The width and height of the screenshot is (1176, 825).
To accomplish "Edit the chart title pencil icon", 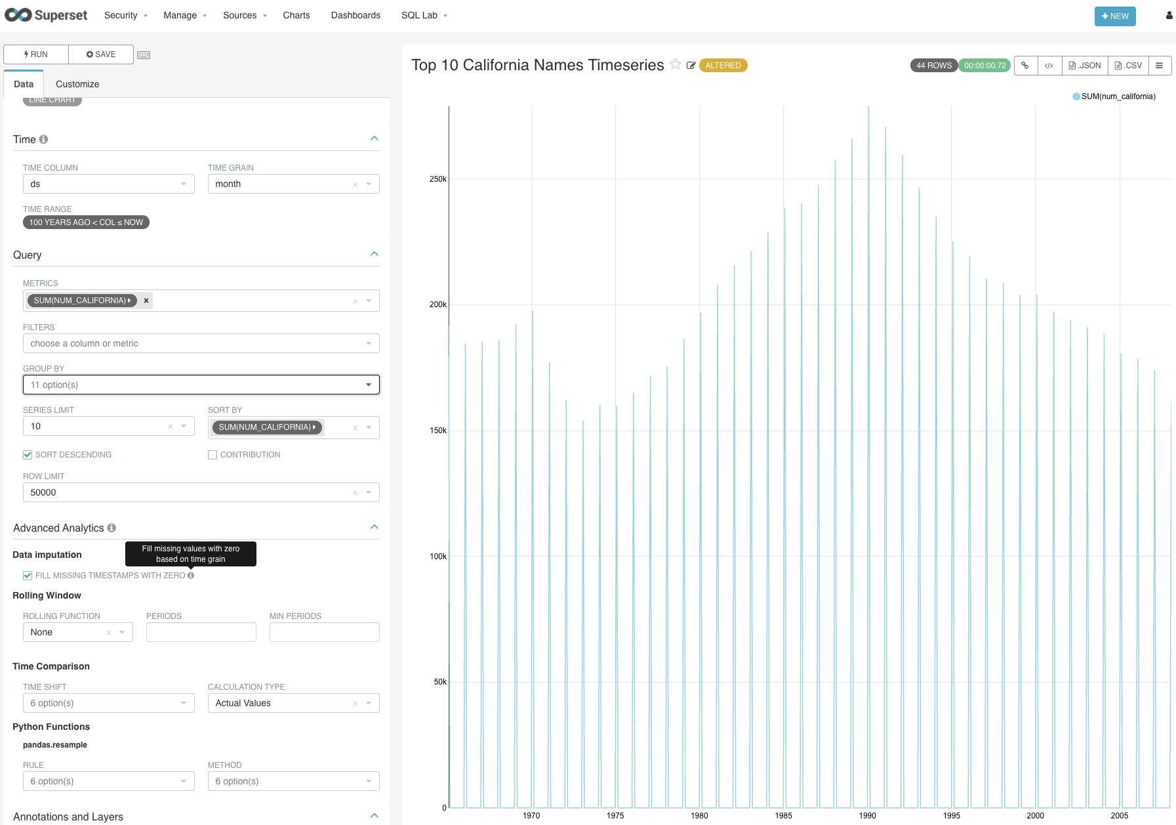I will point(691,66).
